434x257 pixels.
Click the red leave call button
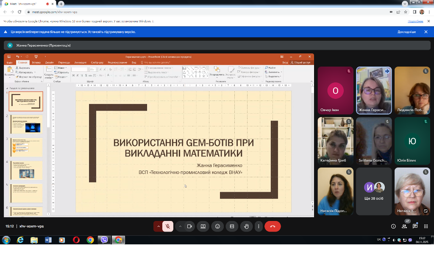273,226
